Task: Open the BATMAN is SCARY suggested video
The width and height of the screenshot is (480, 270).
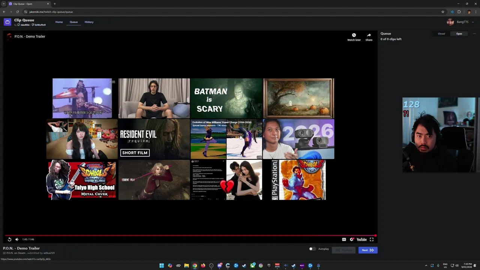Action: [226, 98]
